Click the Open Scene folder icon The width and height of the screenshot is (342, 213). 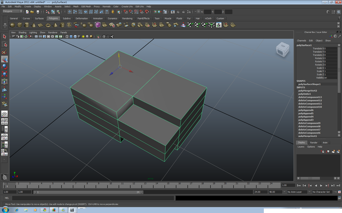tap(32, 12)
